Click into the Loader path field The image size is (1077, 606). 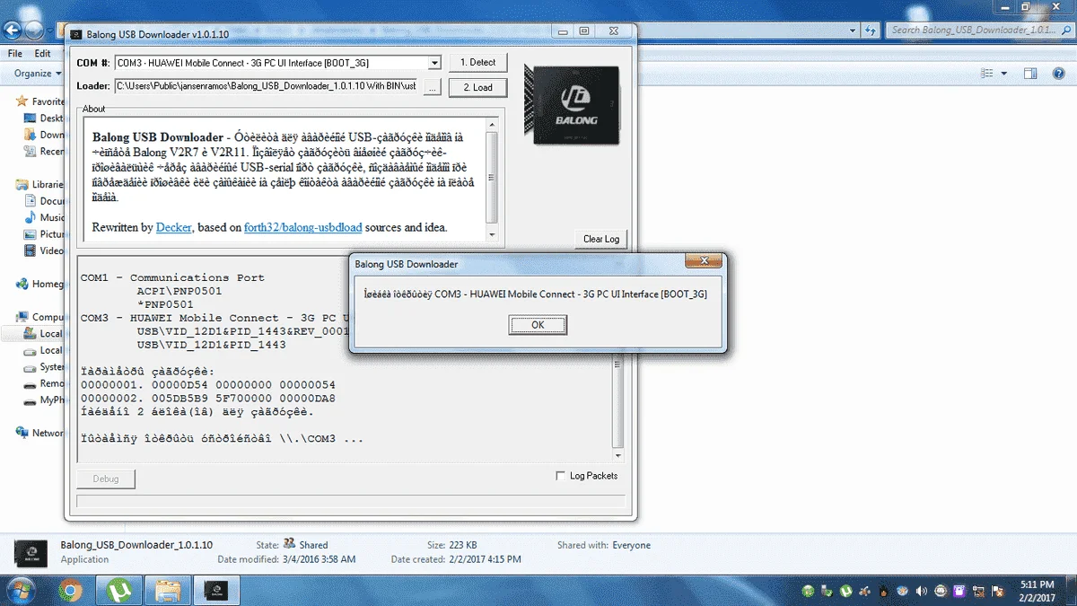click(267, 87)
